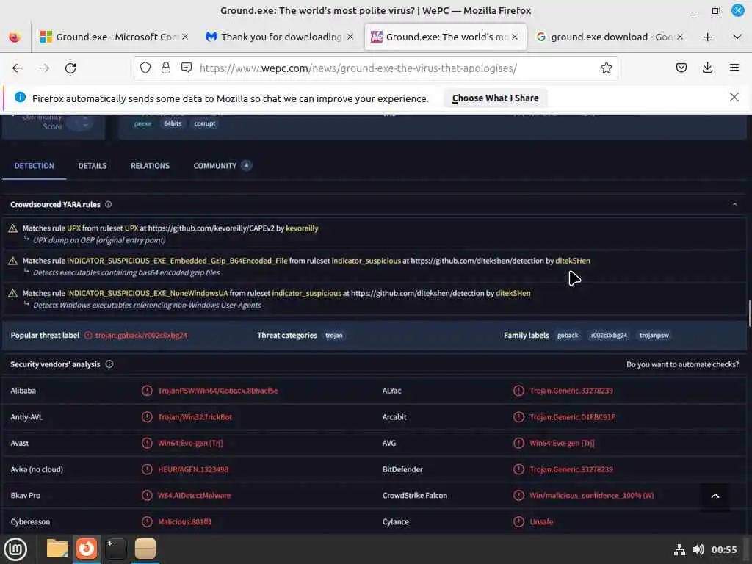This screenshot has height=564, width=752.
Task: Click BitDefender detection alert icon
Action: coord(518,469)
